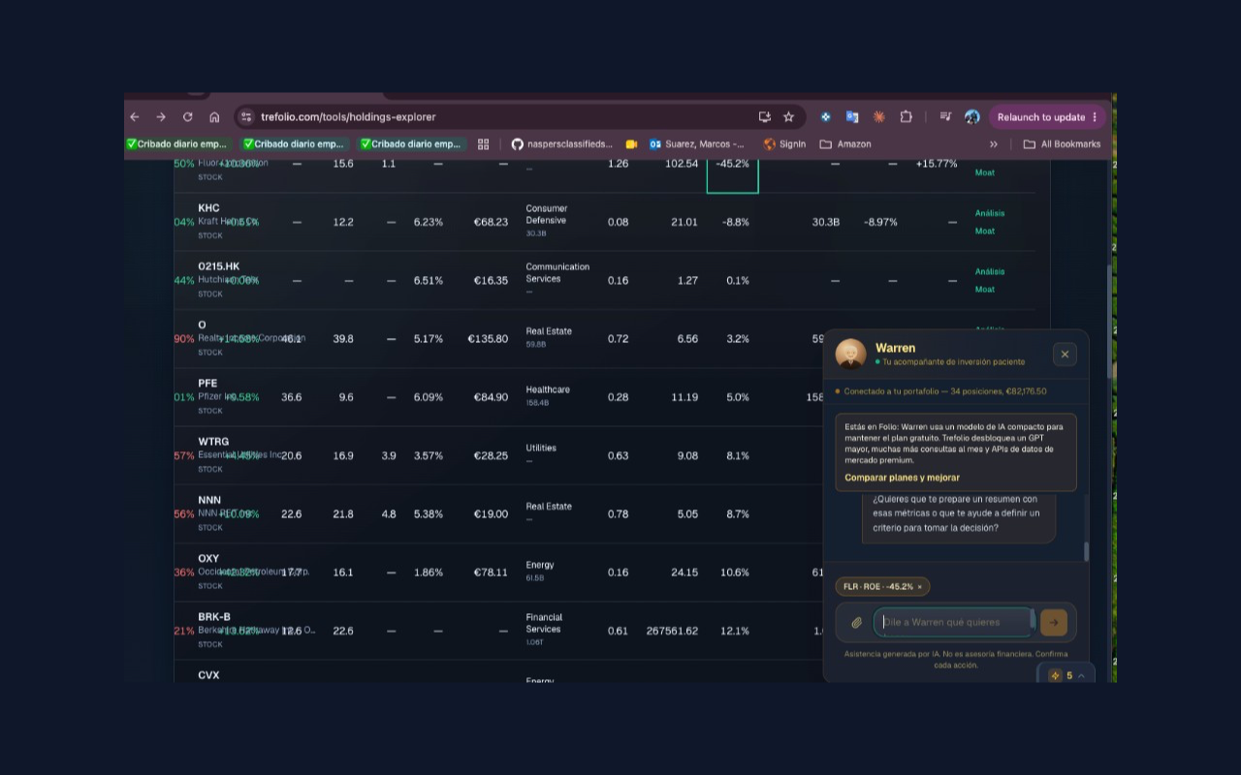The height and width of the screenshot is (775, 1241).
Task: Click the WTRG ticker symbol
Action: pyautogui.click(x=213, y=442)
